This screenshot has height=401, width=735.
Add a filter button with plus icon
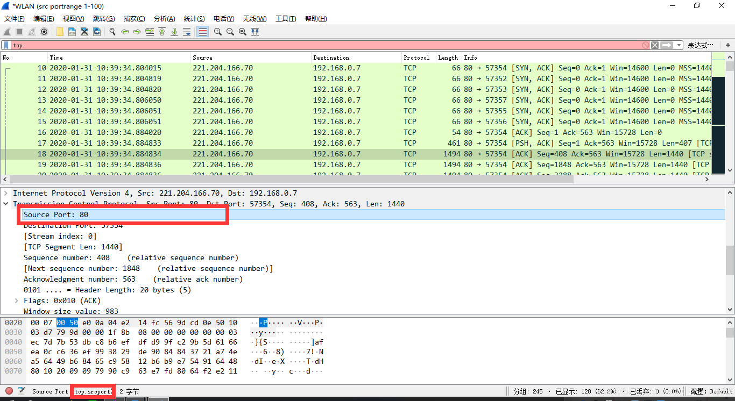(728, 45)
